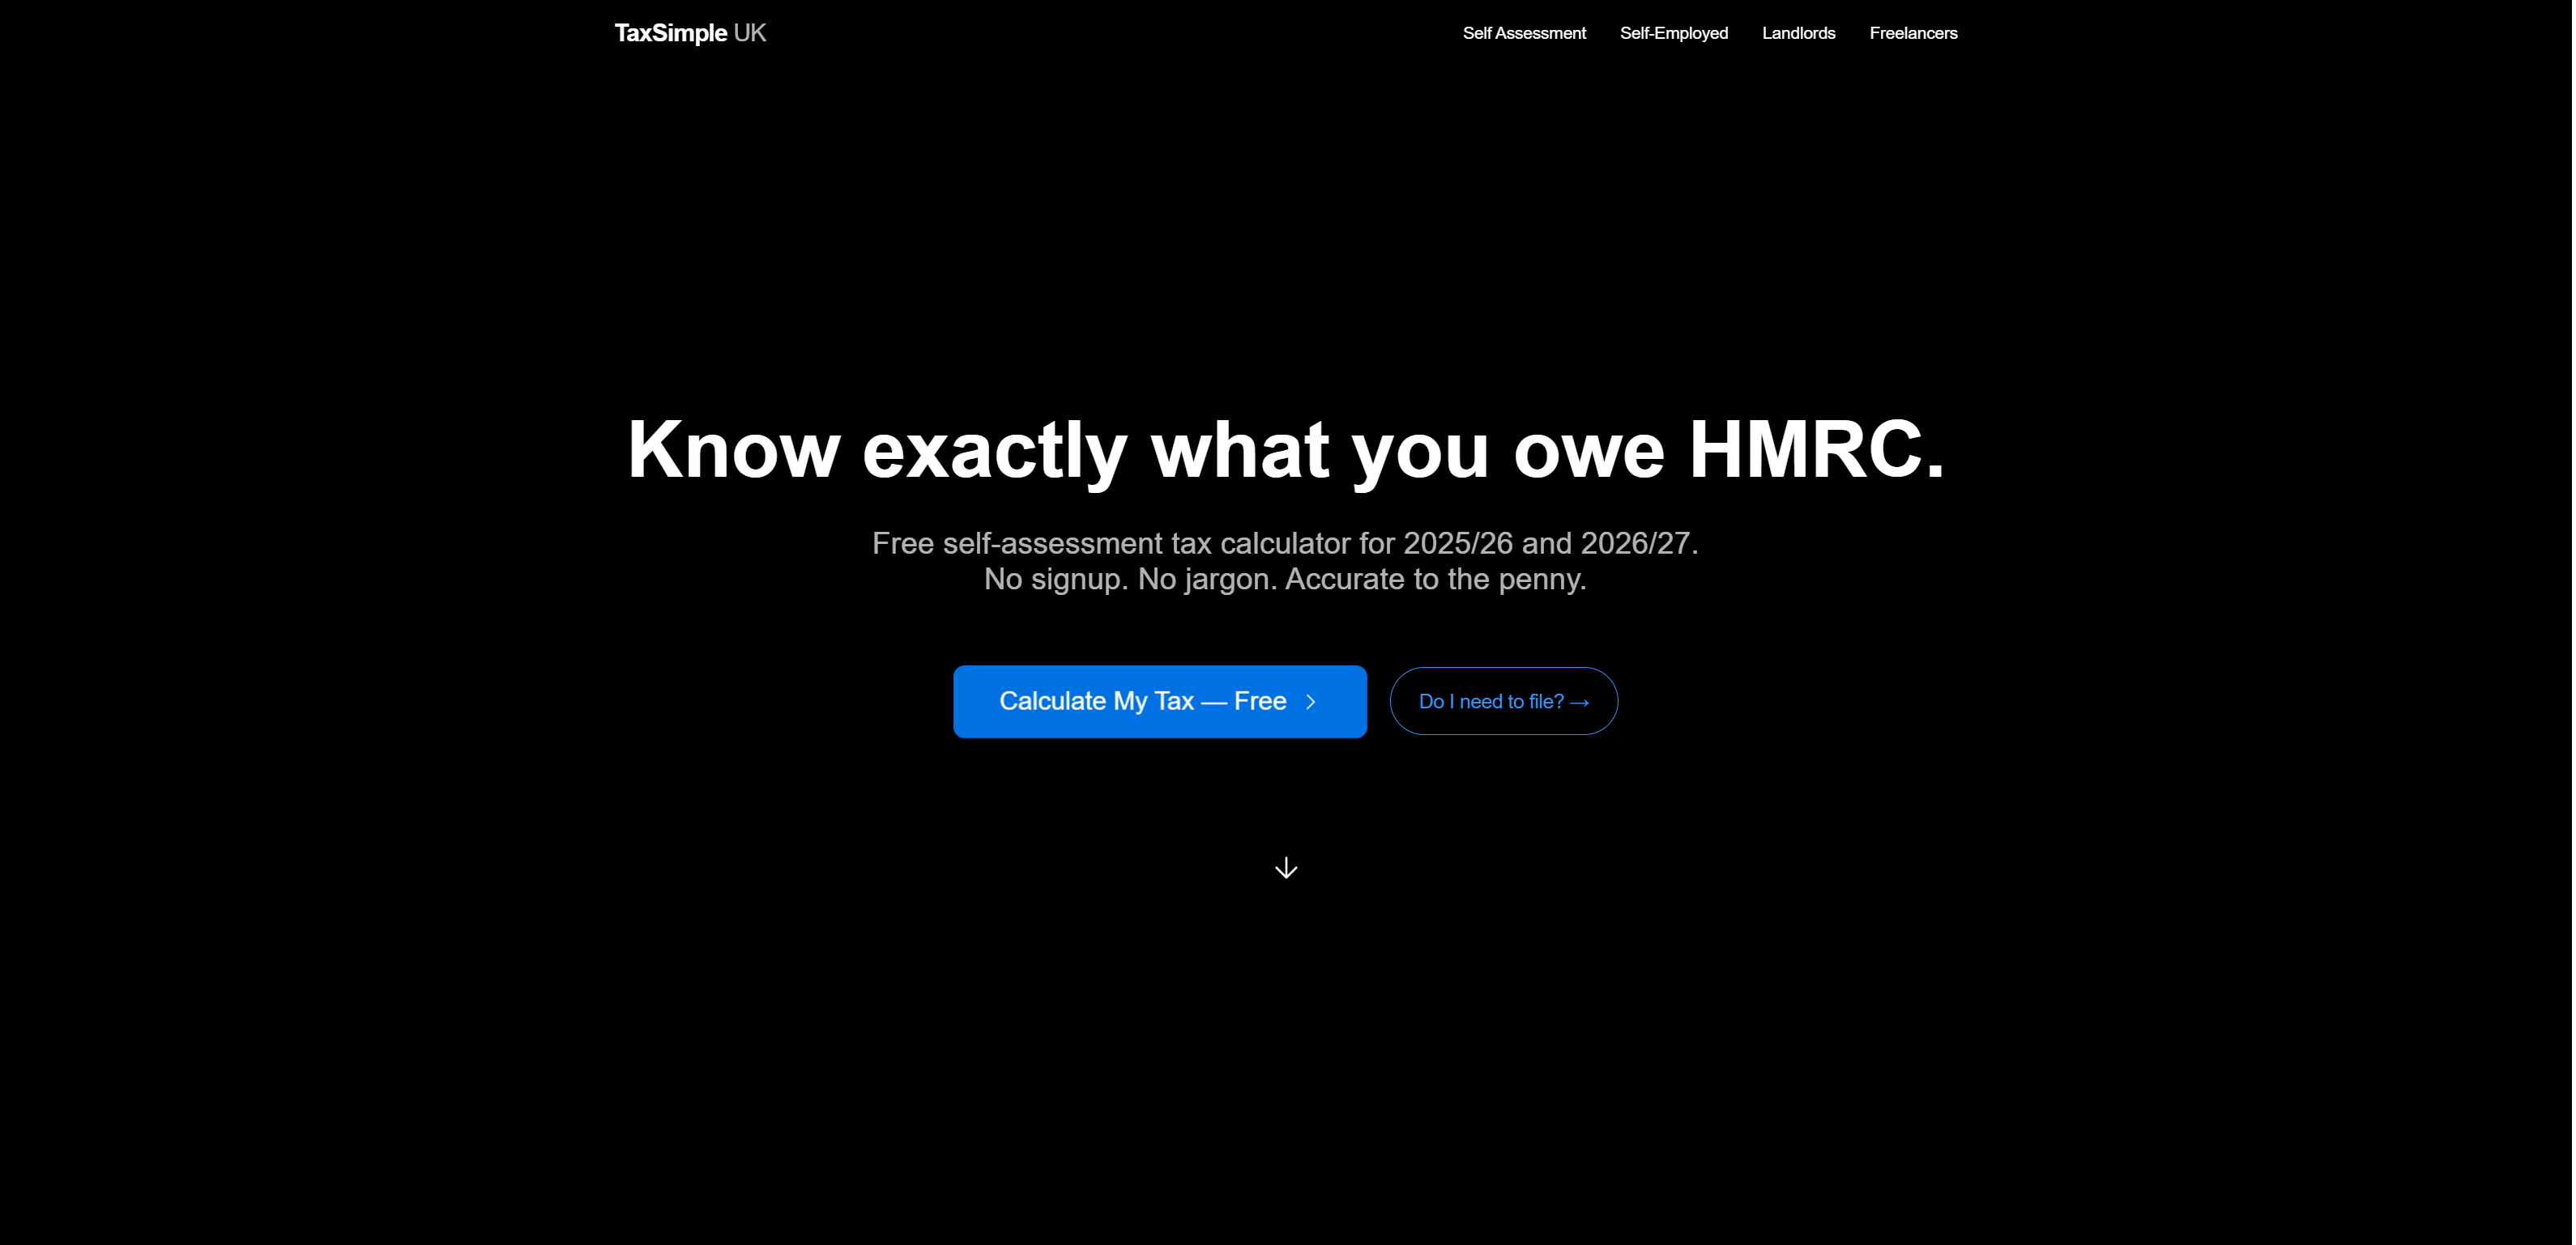The image size is (2576, 1245).
Task: Click the 'Free self-assessment tax calculator' subtitle line
Action: click(1110, 543)
